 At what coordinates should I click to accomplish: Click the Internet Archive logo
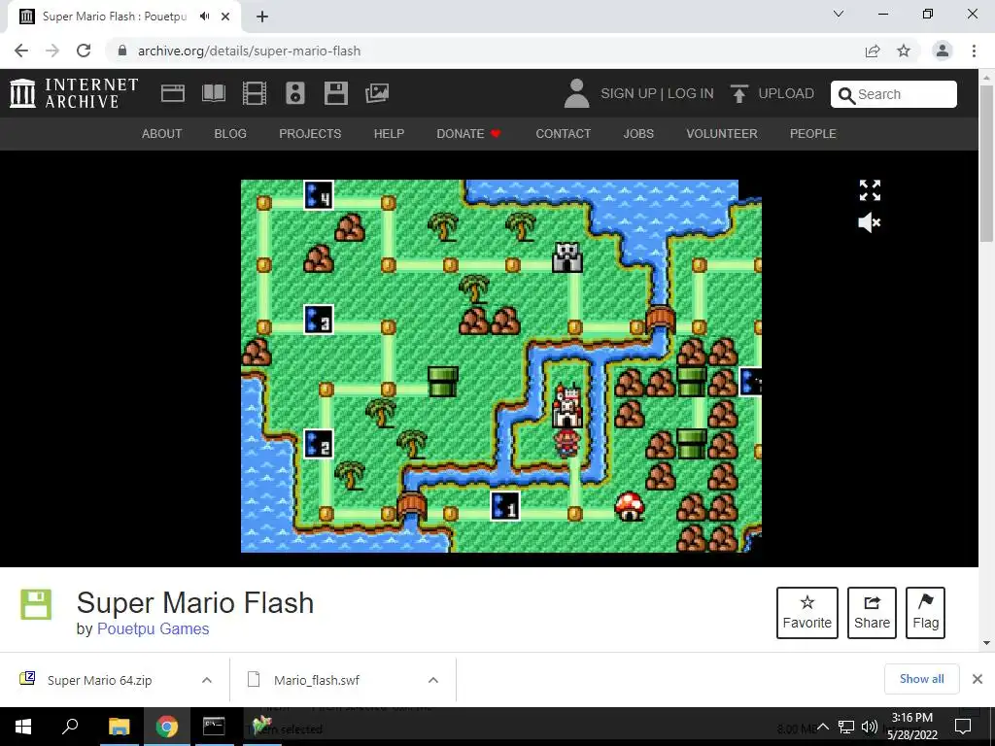pyautogui.click(x=74, y=93)
